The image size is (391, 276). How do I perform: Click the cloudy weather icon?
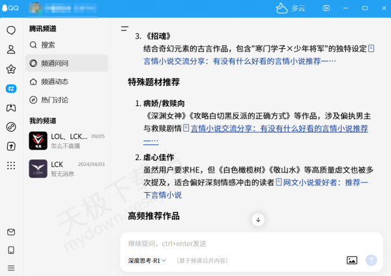point(282,8)
